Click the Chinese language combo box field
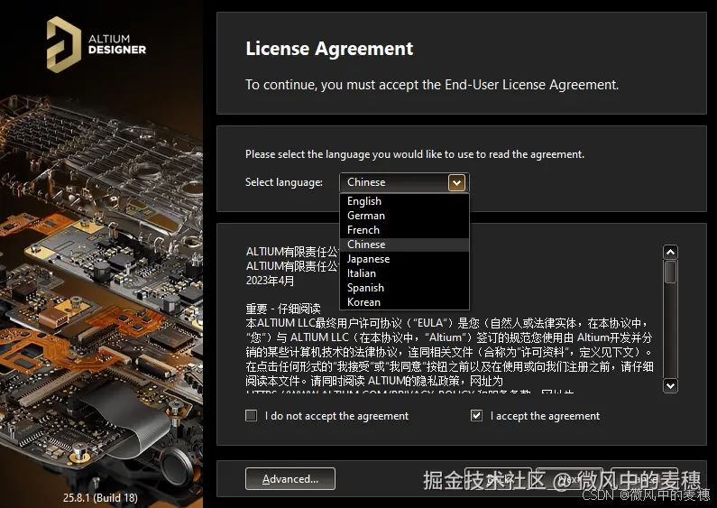 point(404,182)
